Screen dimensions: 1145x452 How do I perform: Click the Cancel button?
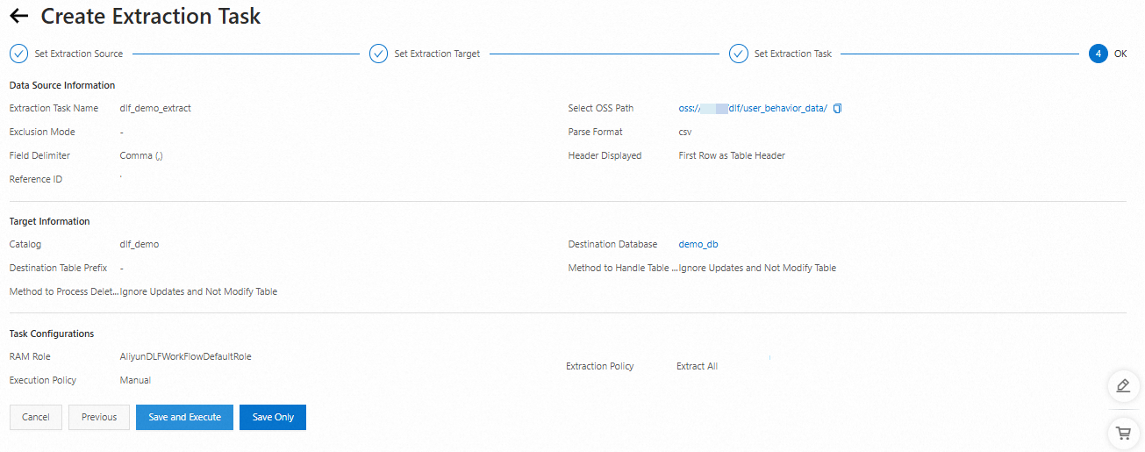pyautogui.click(x=36, y=417)
